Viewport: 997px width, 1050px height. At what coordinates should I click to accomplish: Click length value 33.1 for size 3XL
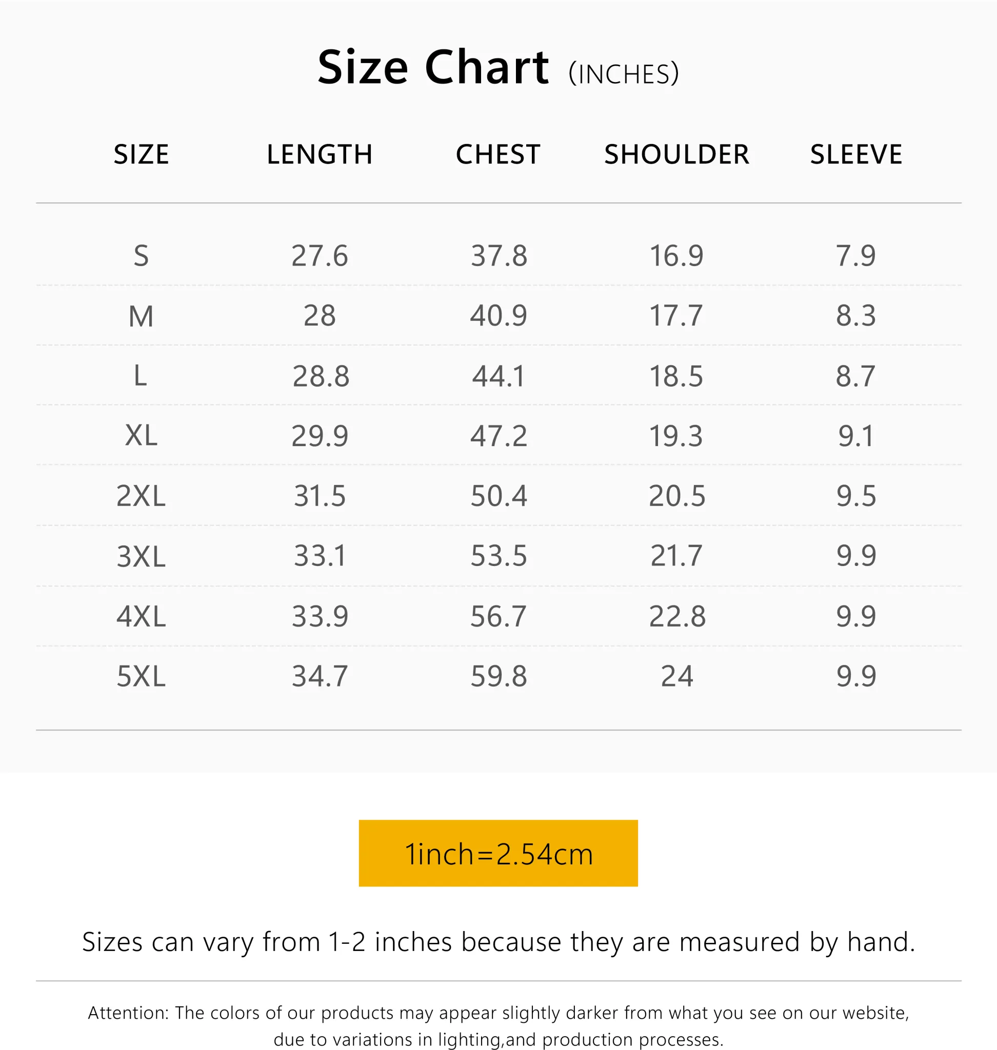[x=320, y=556]
